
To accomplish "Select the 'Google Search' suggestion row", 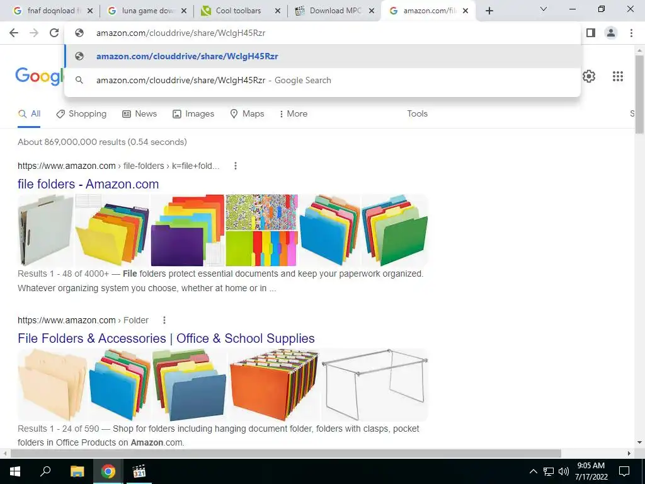I will click(x=322, y=80).
